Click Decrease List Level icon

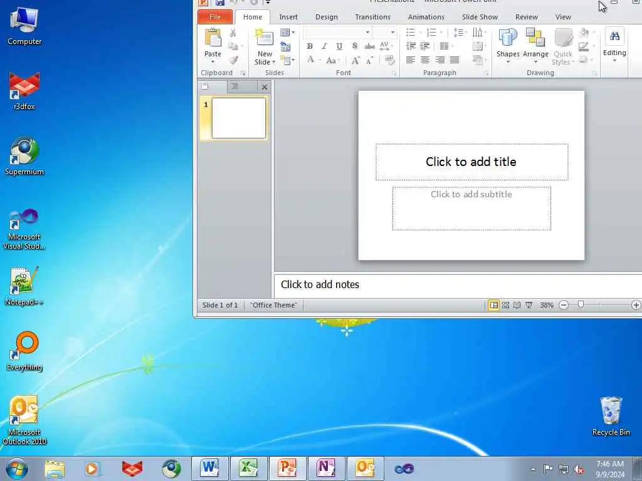[x=411, y=46]
